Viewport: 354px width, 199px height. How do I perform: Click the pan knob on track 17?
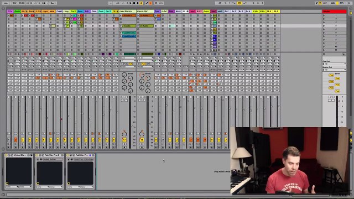(124, 134)
